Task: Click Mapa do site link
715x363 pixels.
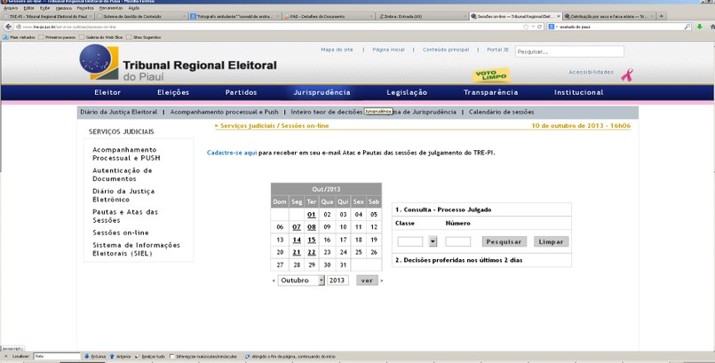Action: pyautogui.click(x=337, y=50)
